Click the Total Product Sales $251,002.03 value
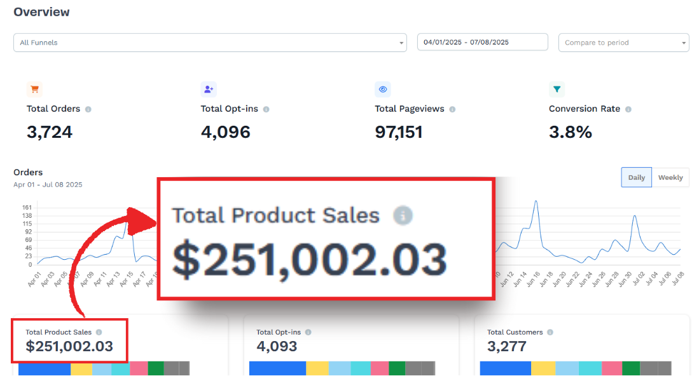This screenshot has height=376, width=699. point(69,346)
